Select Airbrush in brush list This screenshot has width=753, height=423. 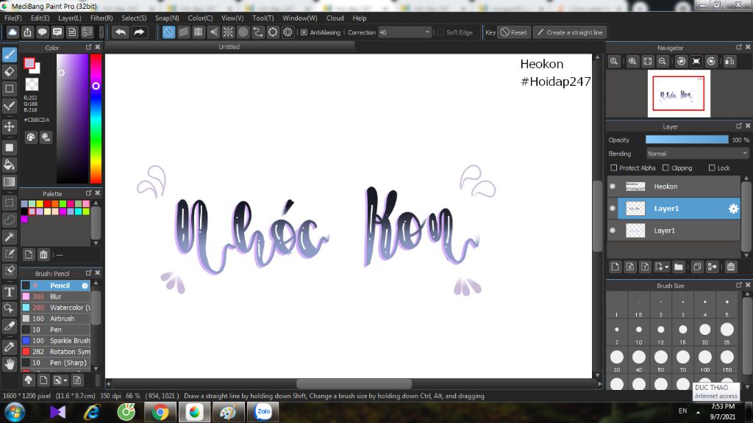click(56, 319)
